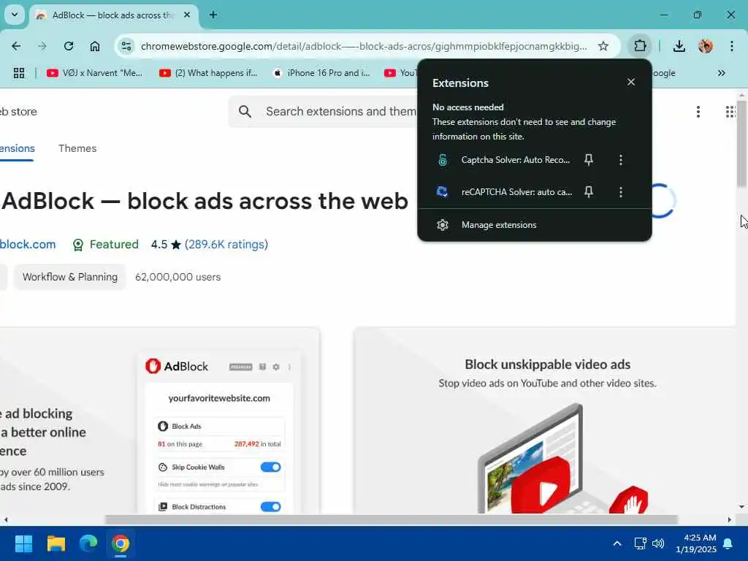Select the Workflow & Planning category chip
This screenshot has height=561, width=748.
point(69,277)
